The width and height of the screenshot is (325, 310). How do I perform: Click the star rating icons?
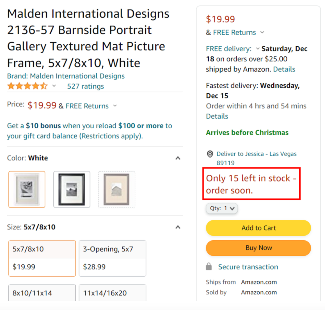point(27,86)
